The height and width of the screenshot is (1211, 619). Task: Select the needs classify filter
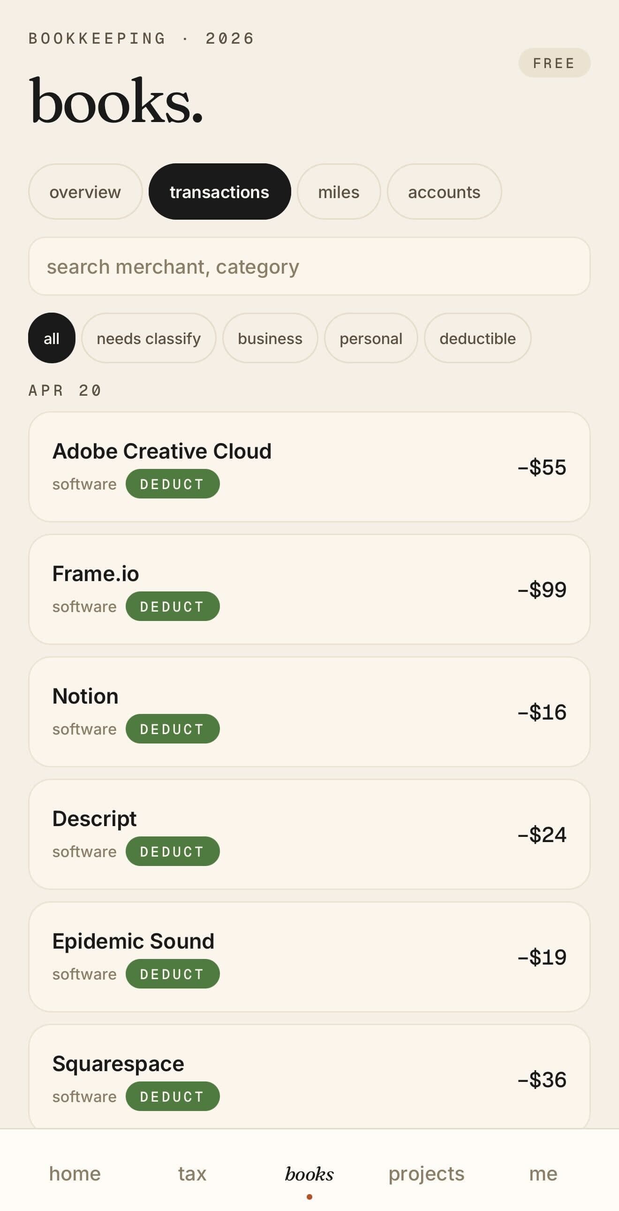pos(148,338)
